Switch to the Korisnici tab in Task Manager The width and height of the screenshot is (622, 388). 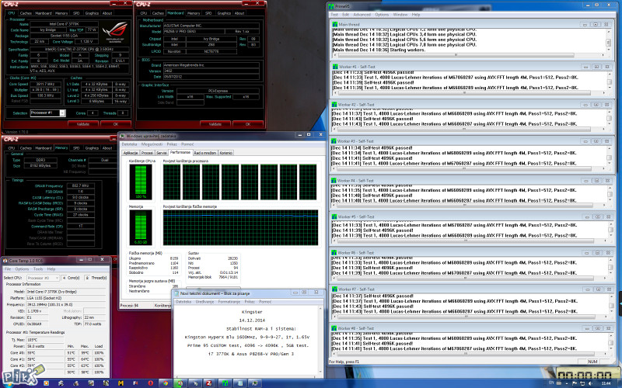pos(225,153)
